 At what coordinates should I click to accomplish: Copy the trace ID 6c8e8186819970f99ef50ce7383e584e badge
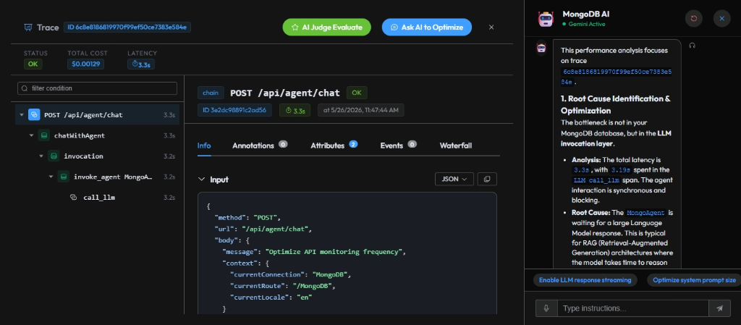[x=127, y=28]
